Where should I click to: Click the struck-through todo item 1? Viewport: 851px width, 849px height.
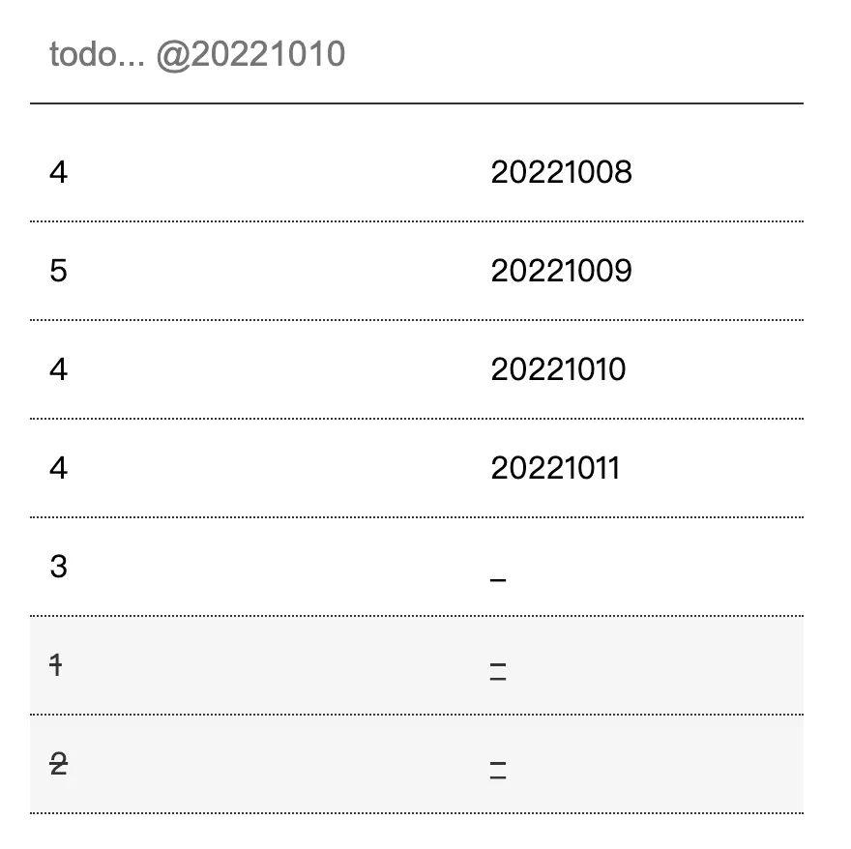(56, 665)
